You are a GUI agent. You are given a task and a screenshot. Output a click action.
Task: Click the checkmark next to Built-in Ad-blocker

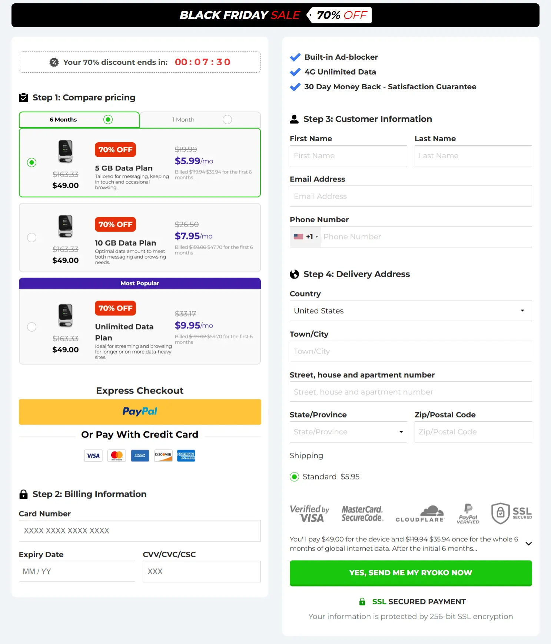coord(295,57)
